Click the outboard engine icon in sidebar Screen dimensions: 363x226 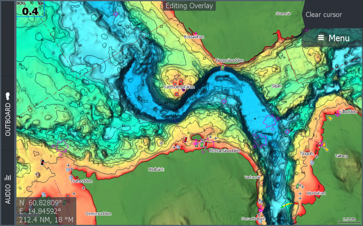coord(8,96)
